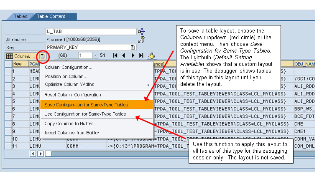Open the PRIMARY_KEY key selection dropdown

point(133,48)
